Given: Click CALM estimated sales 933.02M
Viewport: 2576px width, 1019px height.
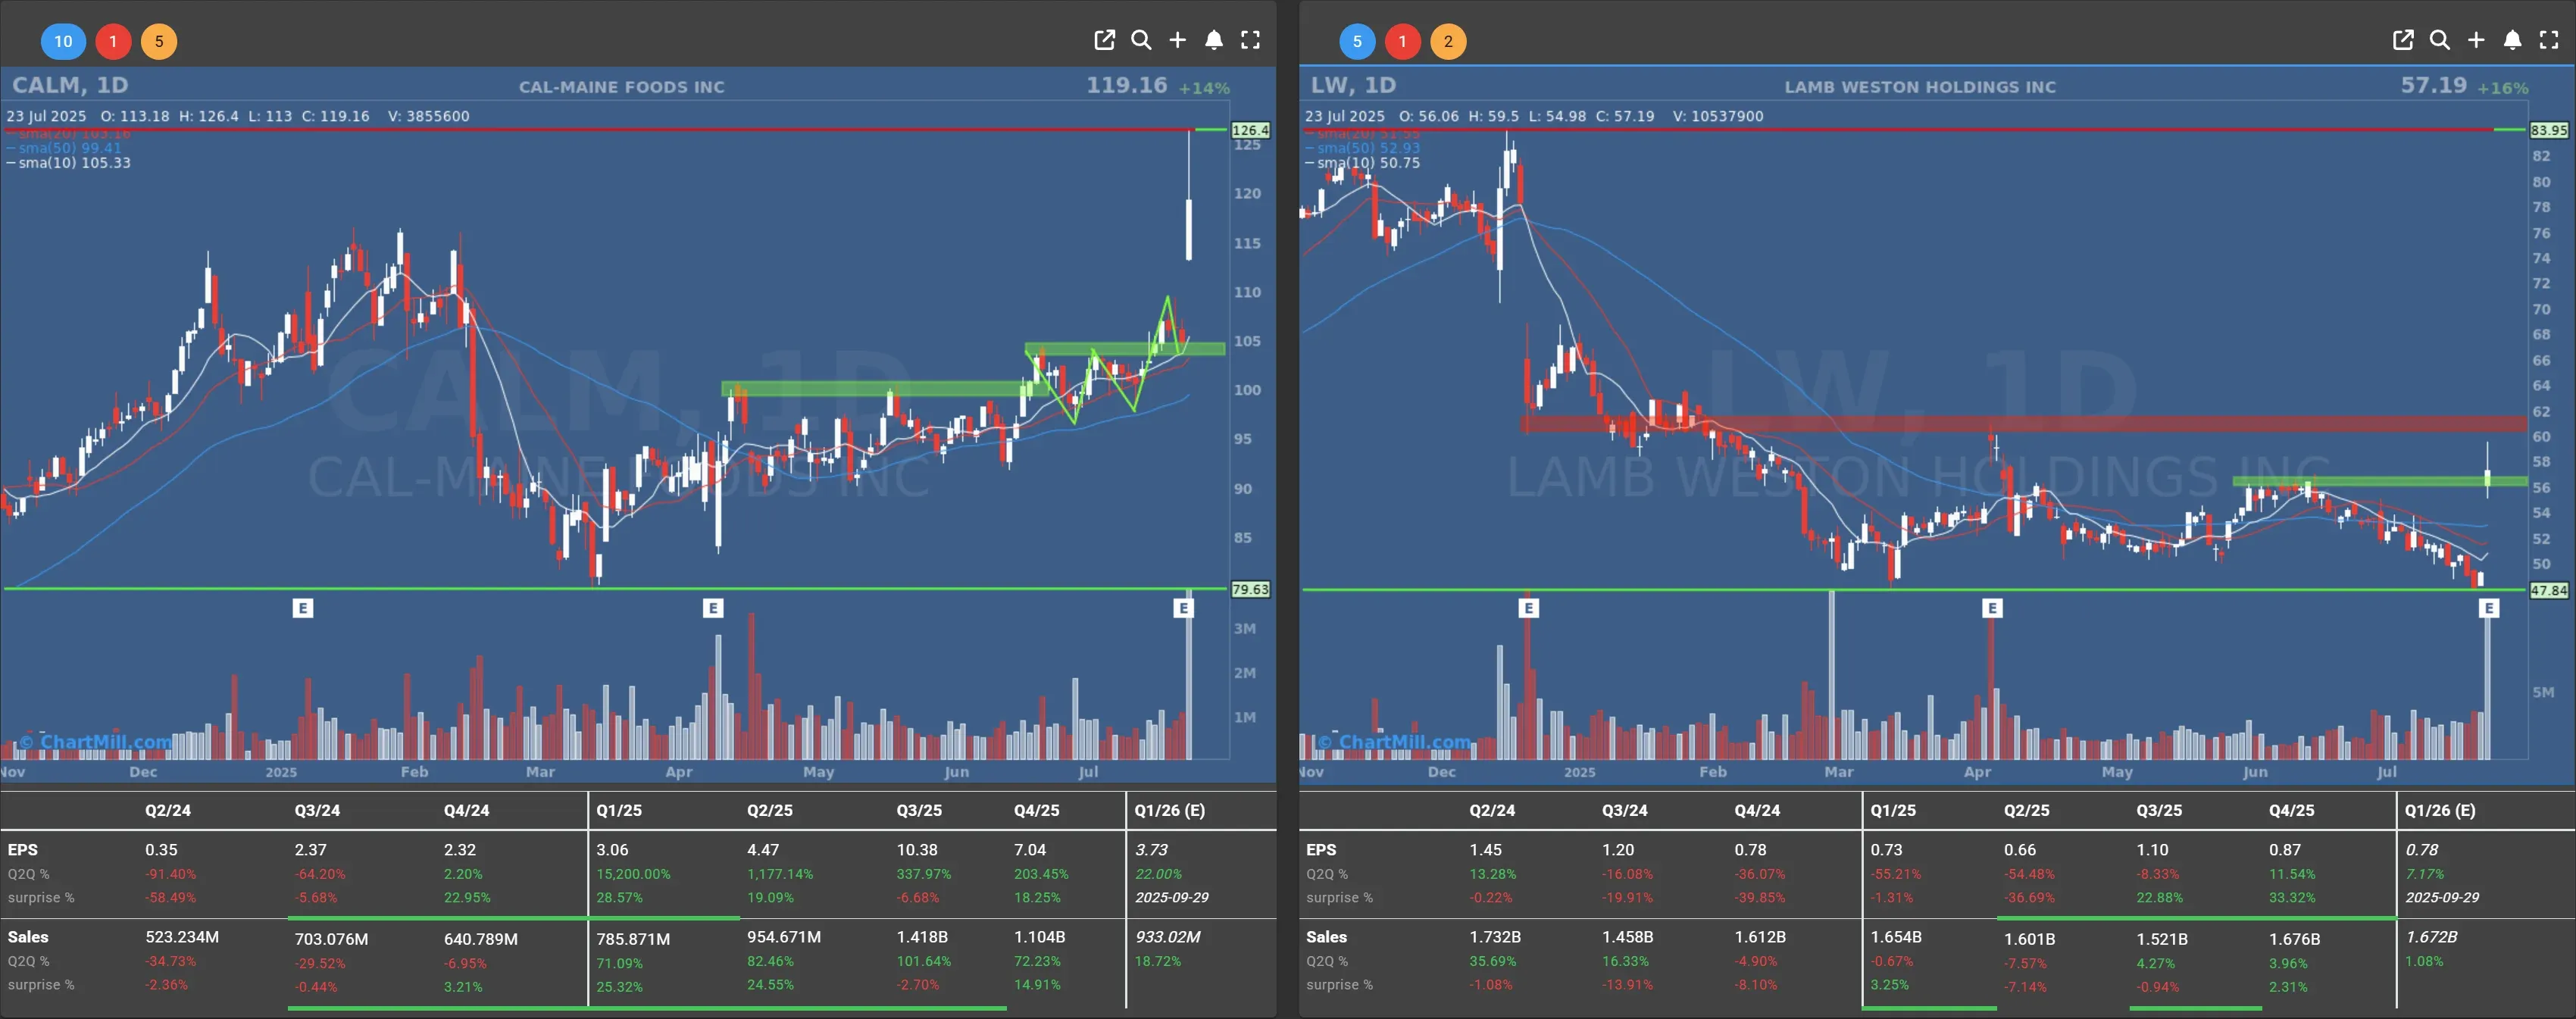Looking at the screenshot, I should point(1168,937).
